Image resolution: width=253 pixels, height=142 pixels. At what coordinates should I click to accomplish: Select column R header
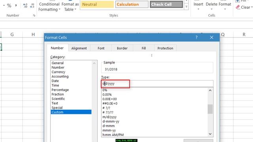click(x=244, y=34)
